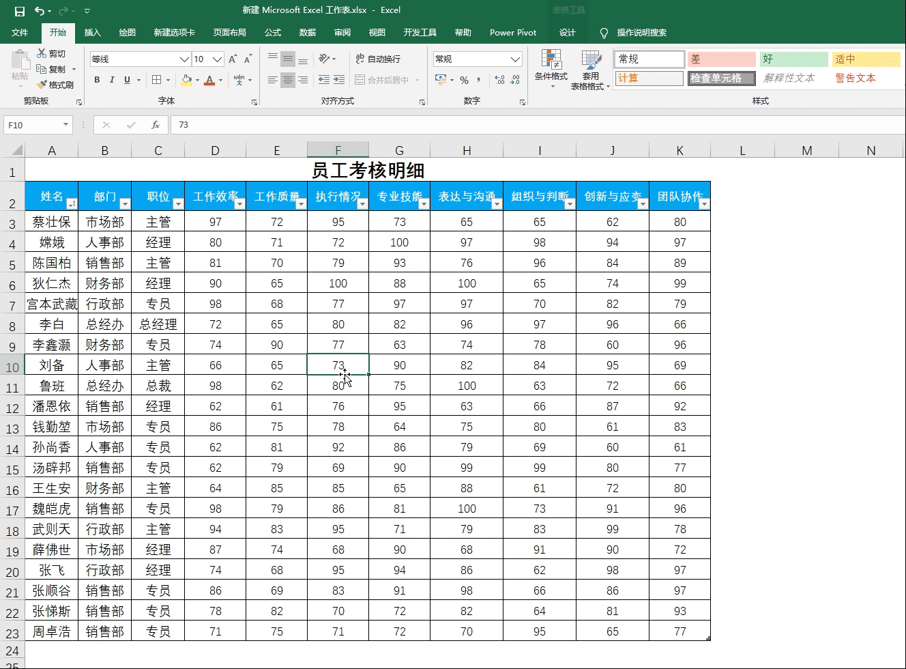The width and height of the screenshot is (906, 669).
Task: Click the fx insert function icon
Action: (156, 125)
